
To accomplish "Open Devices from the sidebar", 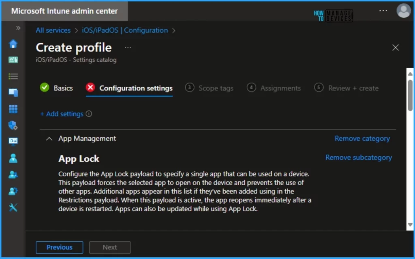I will (x=13, y=93).
